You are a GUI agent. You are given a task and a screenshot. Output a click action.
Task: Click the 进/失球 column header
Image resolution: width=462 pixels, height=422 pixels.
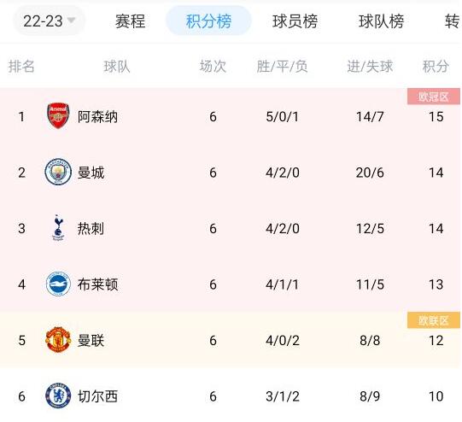370,67
